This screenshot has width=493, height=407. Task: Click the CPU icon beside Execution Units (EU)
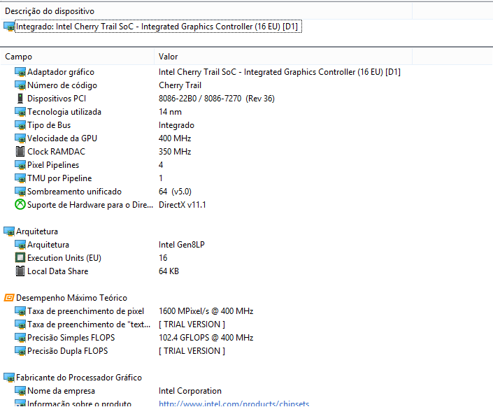coord(20,258)
